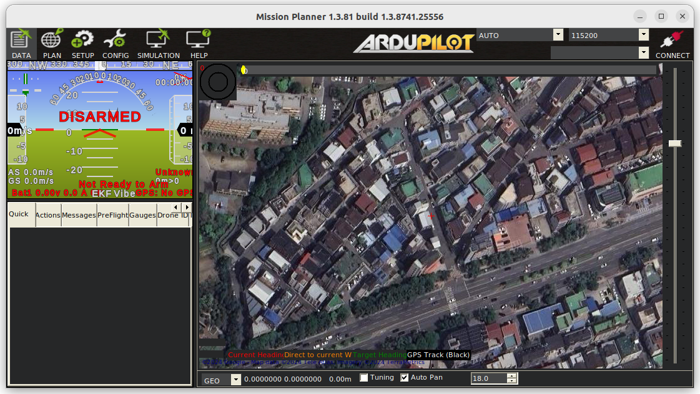Decrease map zoom with down stepper arrow
Image resolution: width=700 pixels, height=394 pixels.
click(512, 381)
